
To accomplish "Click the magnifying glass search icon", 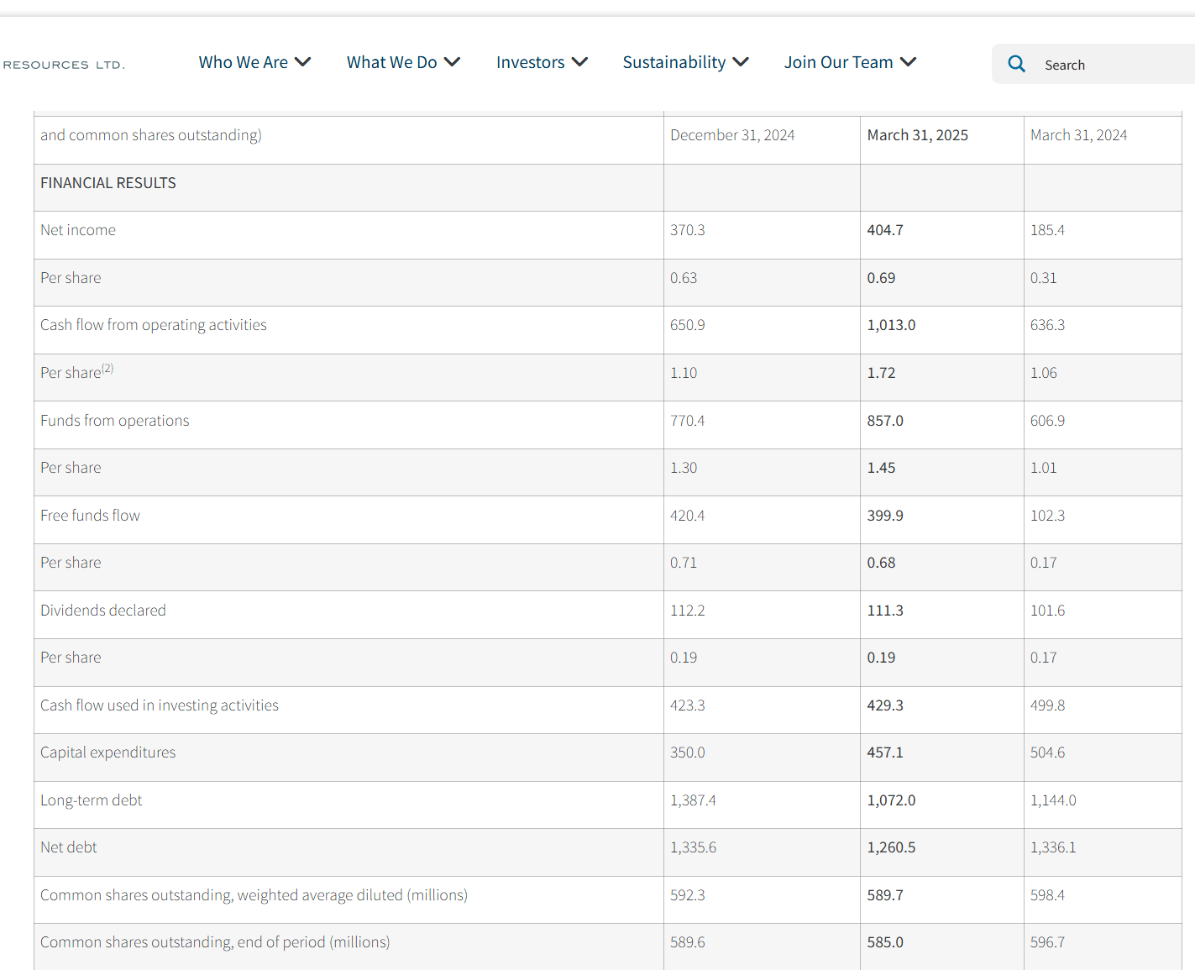I will [1016, 64].
